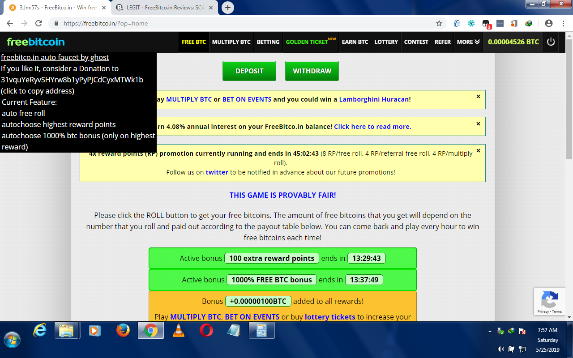Screen dimensions: 573x358
Task: Open the MULTIPLY BTC menu item
Action: (x=231, y=42)
